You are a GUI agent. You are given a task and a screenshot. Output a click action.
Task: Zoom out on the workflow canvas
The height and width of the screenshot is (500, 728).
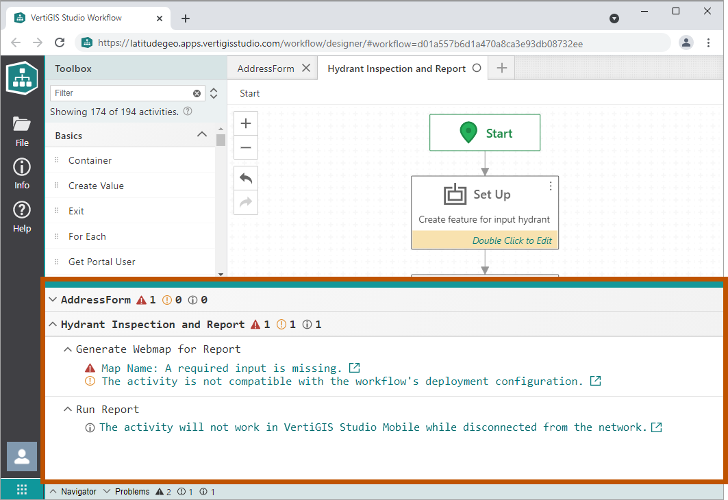click(246, 147)
